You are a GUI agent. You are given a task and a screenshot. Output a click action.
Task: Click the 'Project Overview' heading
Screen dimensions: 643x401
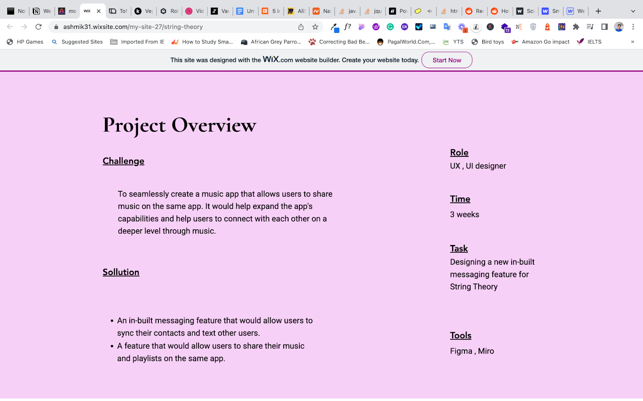[179, 126]
